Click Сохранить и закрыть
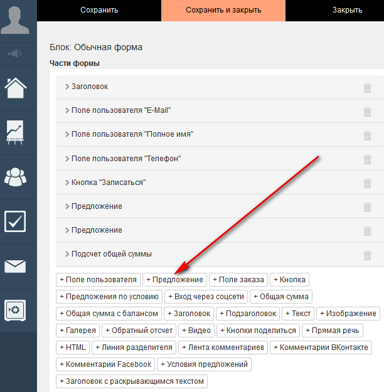Viewport: 384px width, 392px height. pos(223,10)
